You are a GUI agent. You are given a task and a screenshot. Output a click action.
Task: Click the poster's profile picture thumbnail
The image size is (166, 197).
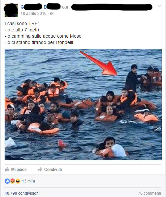coord(11,10)
